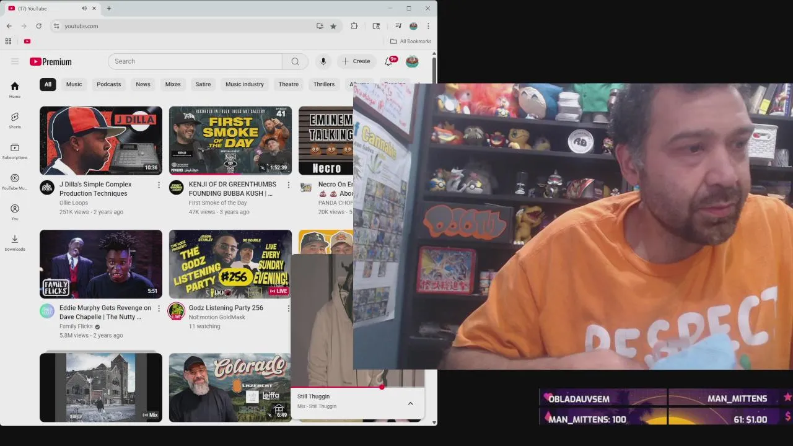
Task: Start voice search with the microphone icon
Action: (323, 61)
